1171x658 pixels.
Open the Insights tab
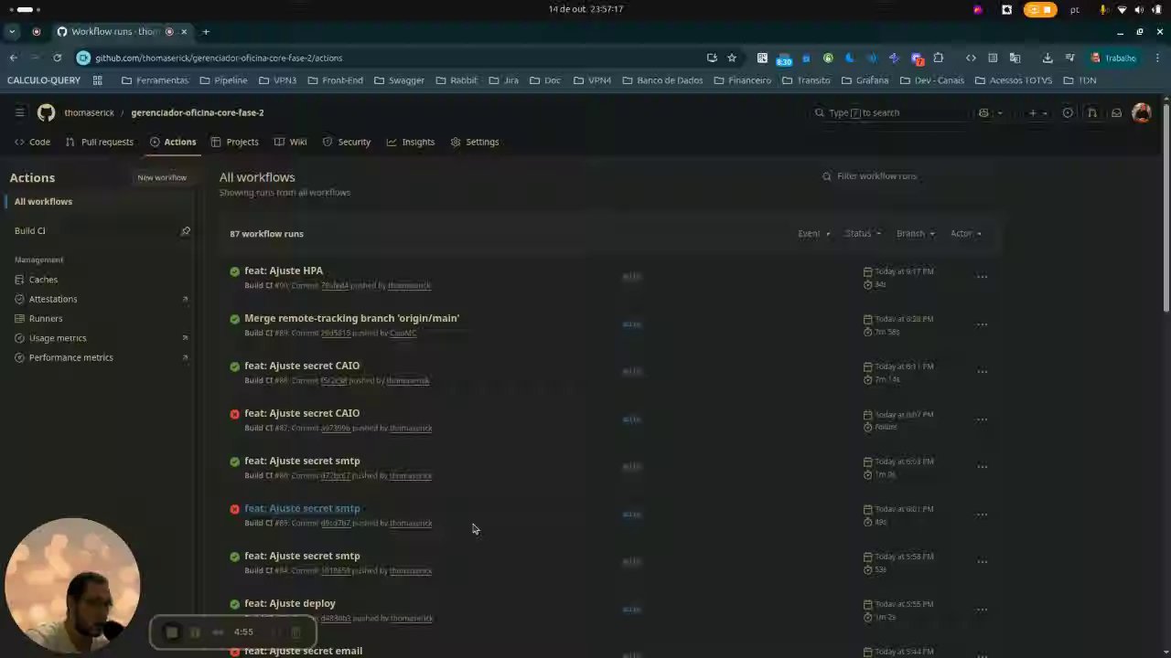coord(411,142)
